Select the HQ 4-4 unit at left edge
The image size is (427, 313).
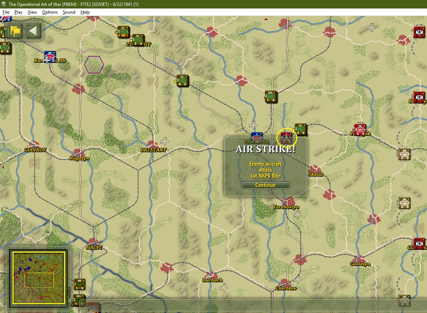click(5, 48)
